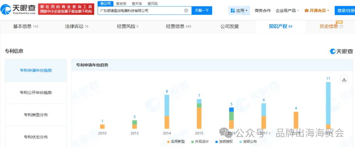Click the 应用 grid icon
The height and width of the screenshot is (147, 355).
[232, 10]
